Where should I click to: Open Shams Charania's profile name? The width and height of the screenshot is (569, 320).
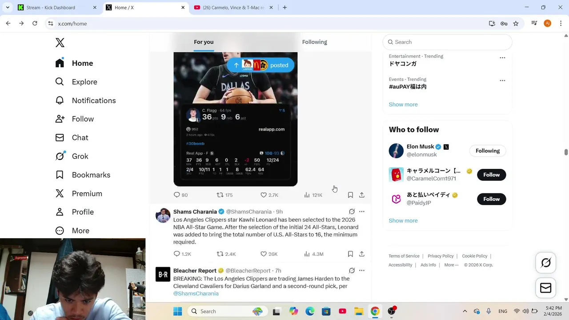(x=195, y=212)
